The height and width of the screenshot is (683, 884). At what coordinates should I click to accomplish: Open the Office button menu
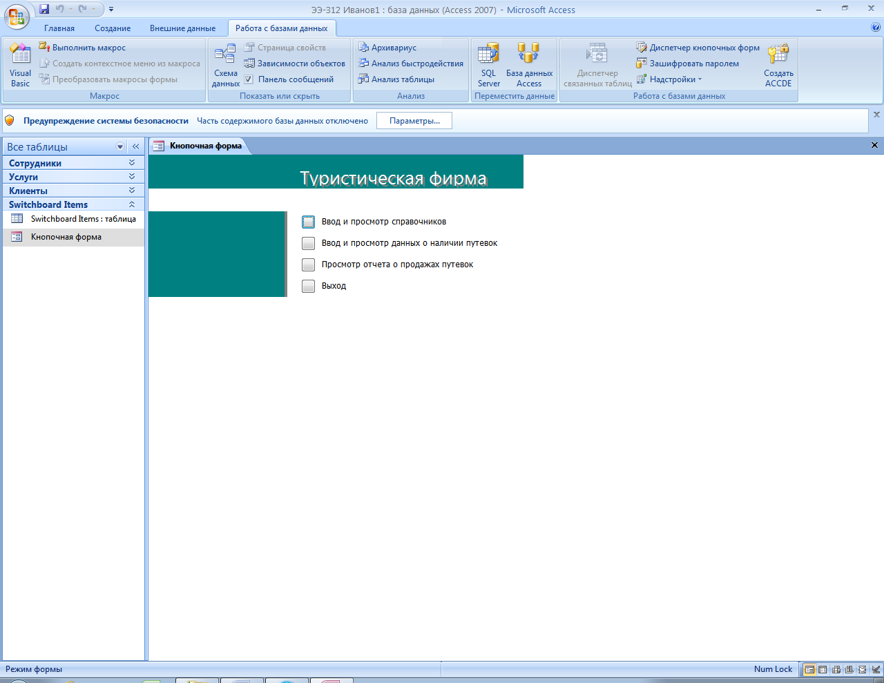tap(17, 17)
